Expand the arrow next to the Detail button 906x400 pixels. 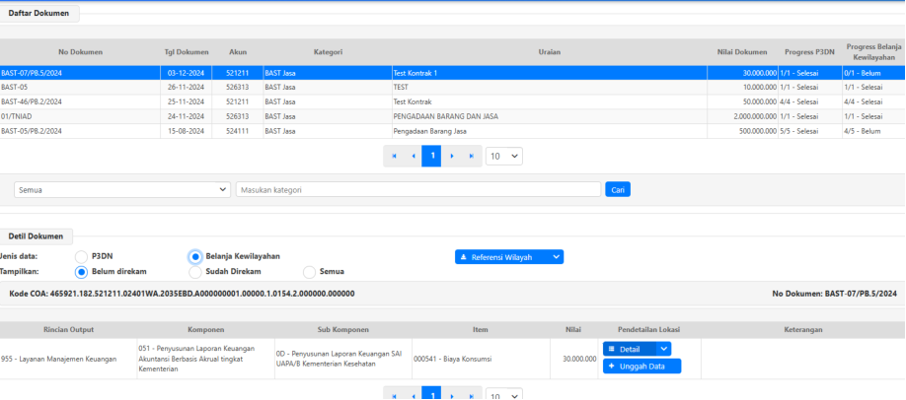click(663, 349)
